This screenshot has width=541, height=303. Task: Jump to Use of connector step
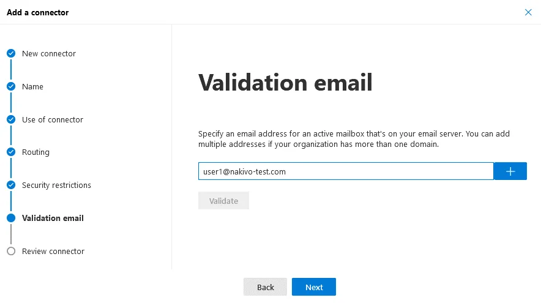pyautogui.click(x=53, y=119)
